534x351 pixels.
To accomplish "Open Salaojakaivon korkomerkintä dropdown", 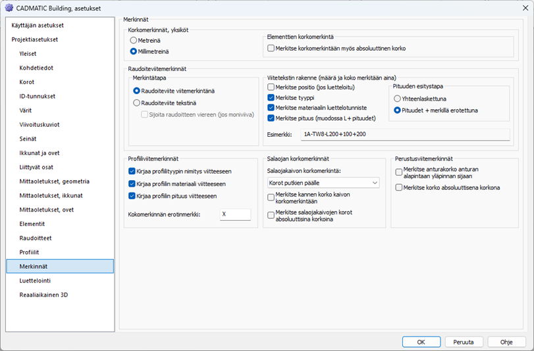I will (x=323, y=182).
